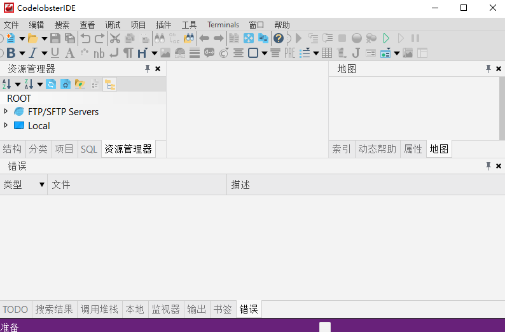Click the explorer settings gear file icon
Image resolution: width=505 pixels, height=332 pixels.
[x=66, y=85]
